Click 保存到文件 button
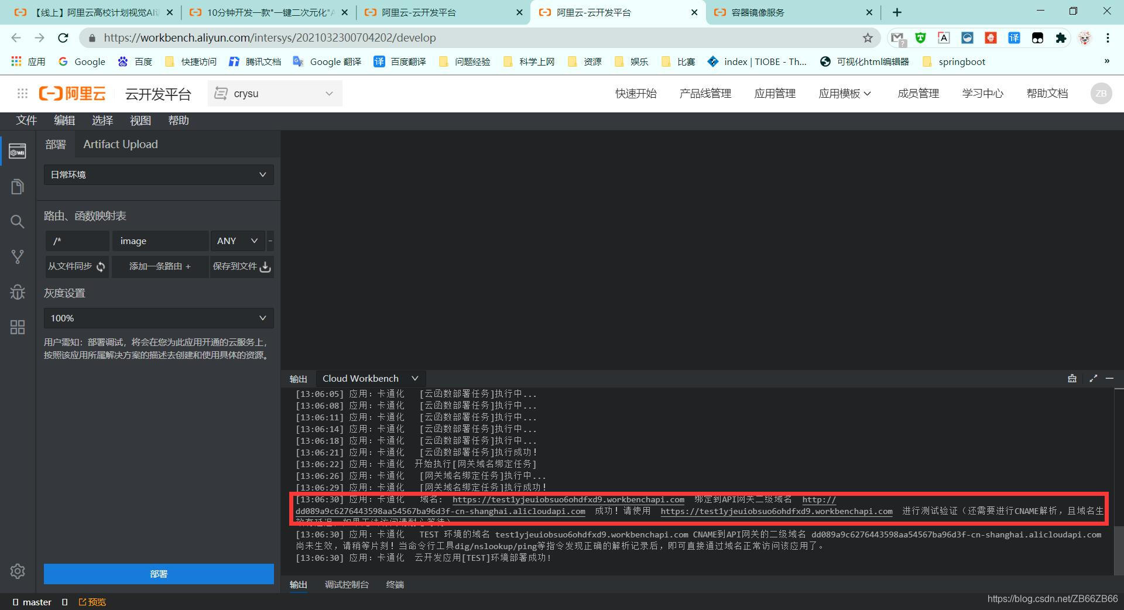The image size is (1124, 610). click(x=242, y=266)
